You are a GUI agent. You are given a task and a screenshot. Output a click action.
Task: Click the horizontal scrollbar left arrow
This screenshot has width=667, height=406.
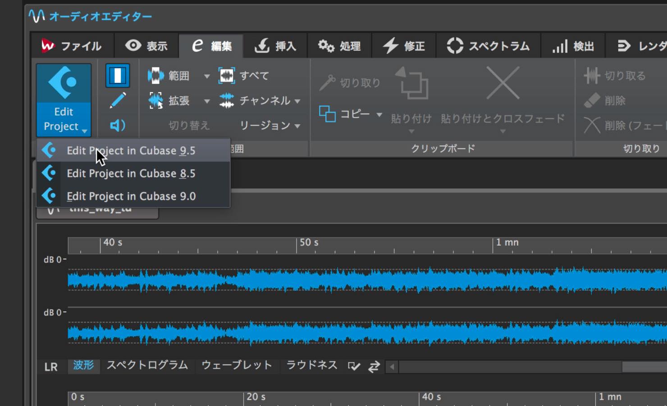392,367
